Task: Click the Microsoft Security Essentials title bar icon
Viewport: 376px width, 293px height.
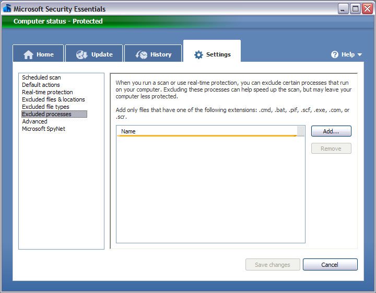Action: coord(7,8)
